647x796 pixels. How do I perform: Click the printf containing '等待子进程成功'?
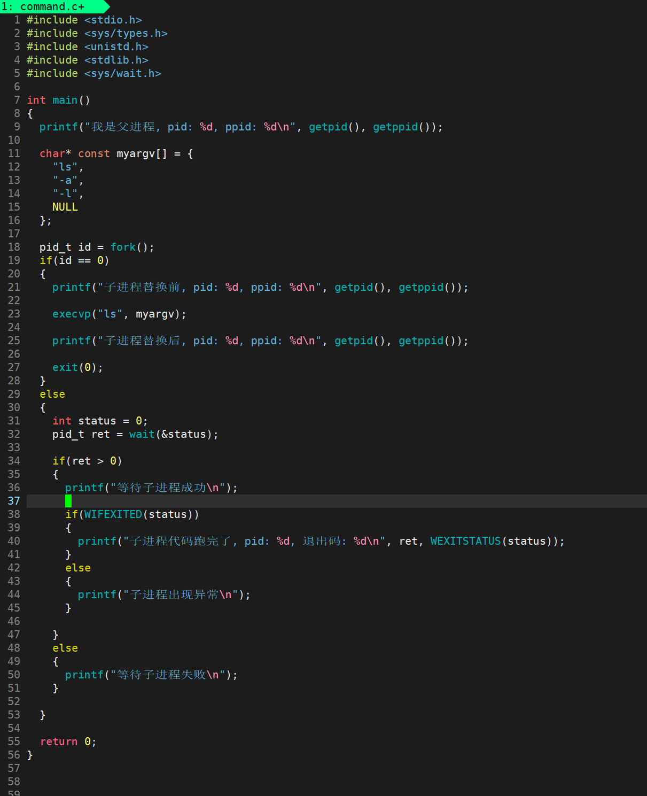point(151,488)
